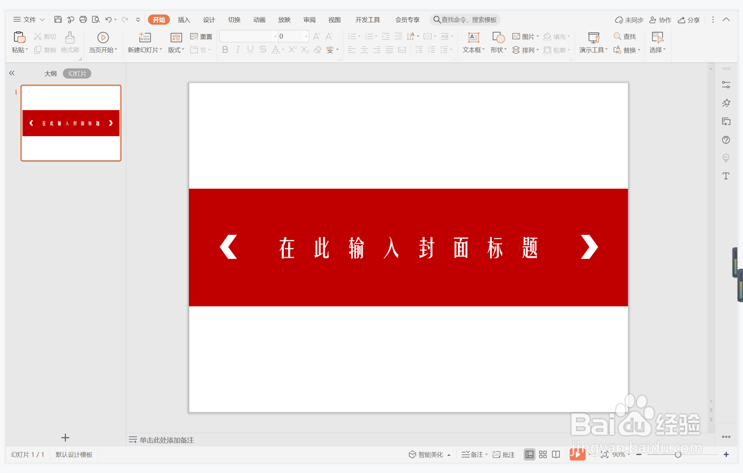The height and width of the screenshot is (473, 743).
Task: Click the star animation sidebar icon
Action: [x=726, y=103]
